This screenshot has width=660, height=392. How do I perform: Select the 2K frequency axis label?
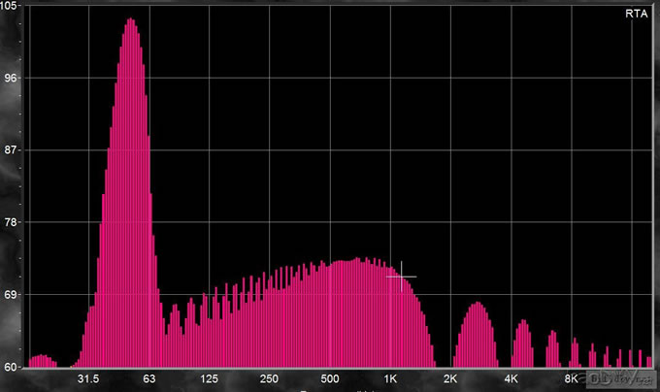451,378
